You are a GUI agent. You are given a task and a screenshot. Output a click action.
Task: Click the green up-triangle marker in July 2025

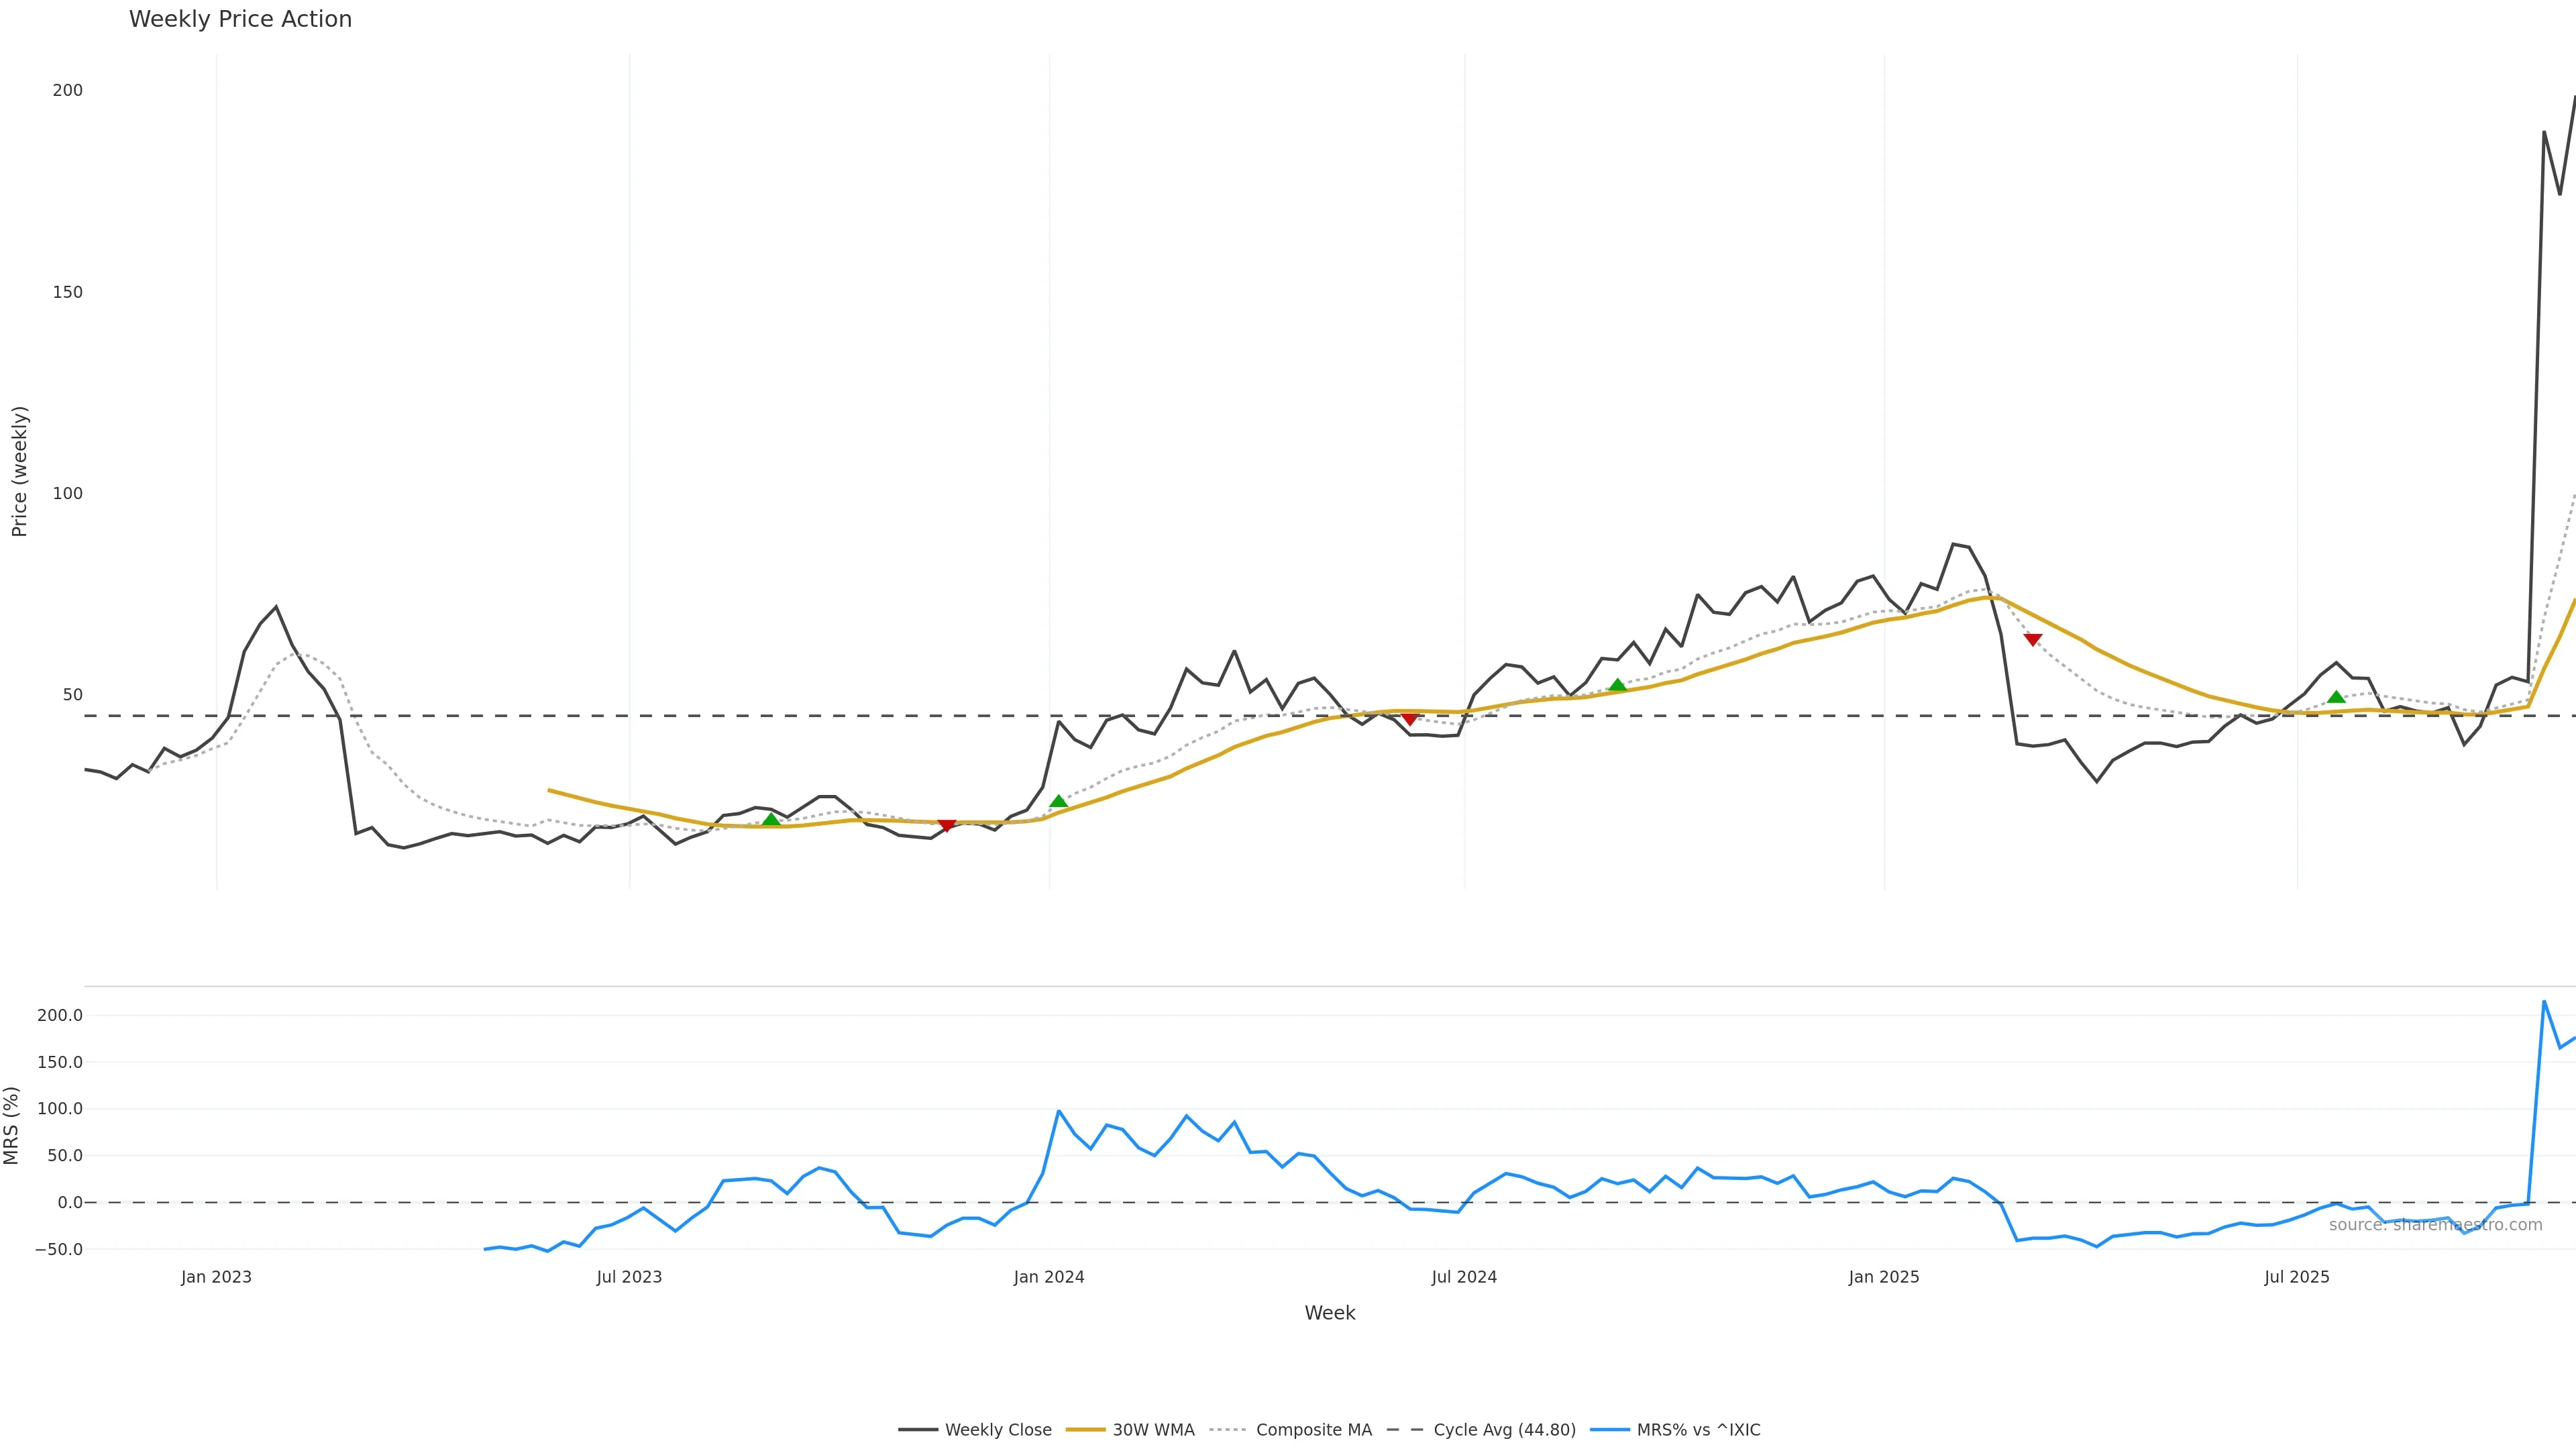point(2336,697)
